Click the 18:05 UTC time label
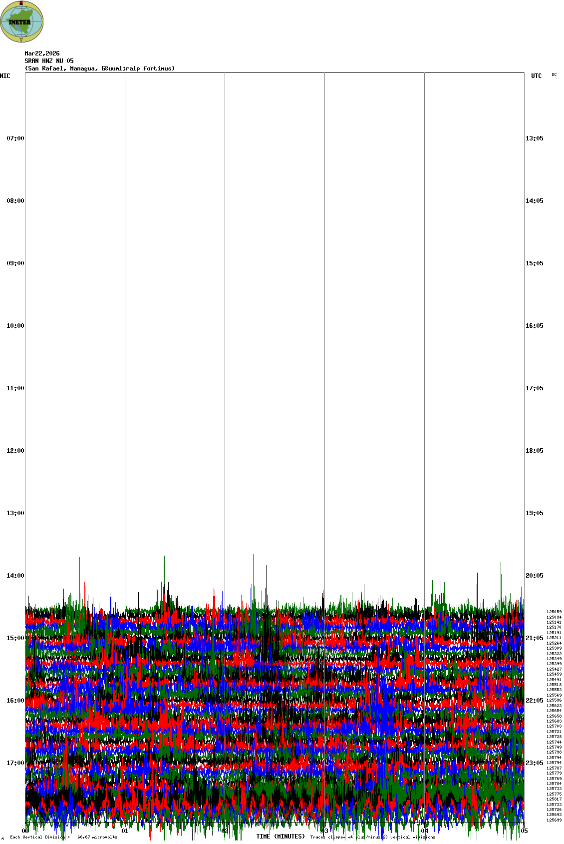564x844 pixels. (x=534, y=451)
